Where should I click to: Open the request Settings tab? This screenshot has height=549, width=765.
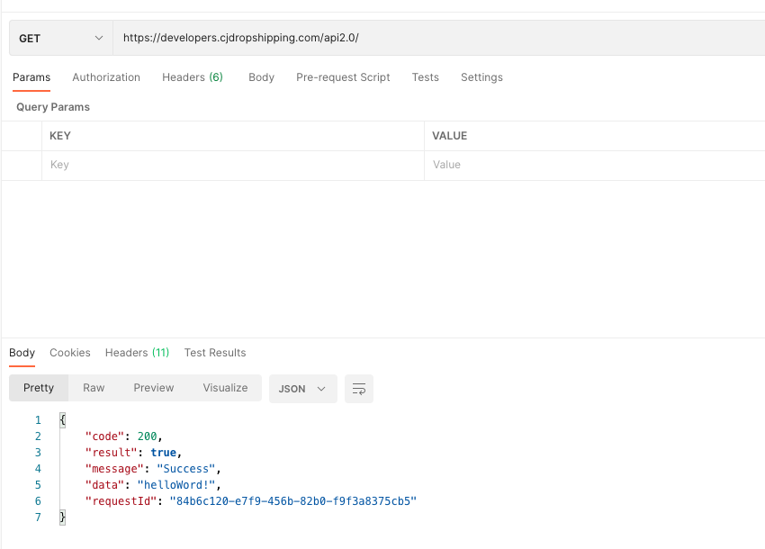[481, 77]
